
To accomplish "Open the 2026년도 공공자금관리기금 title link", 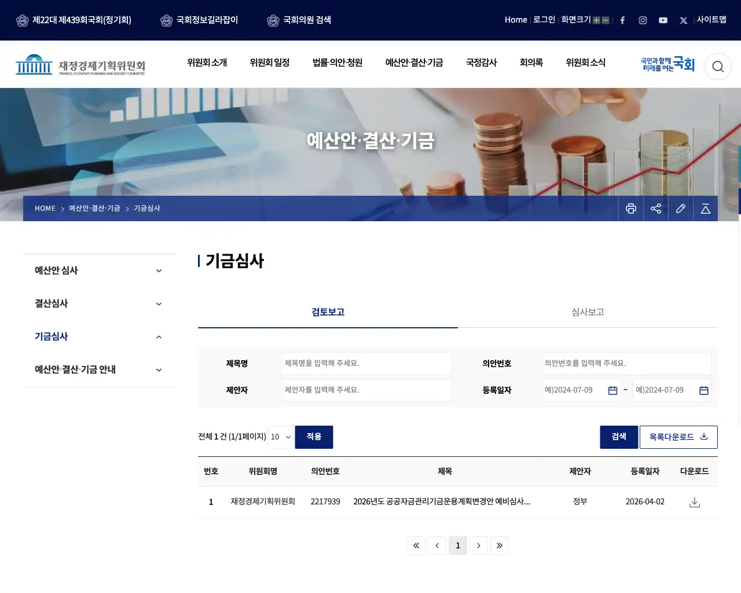I will pyautogui.click(x=442, y=502).
